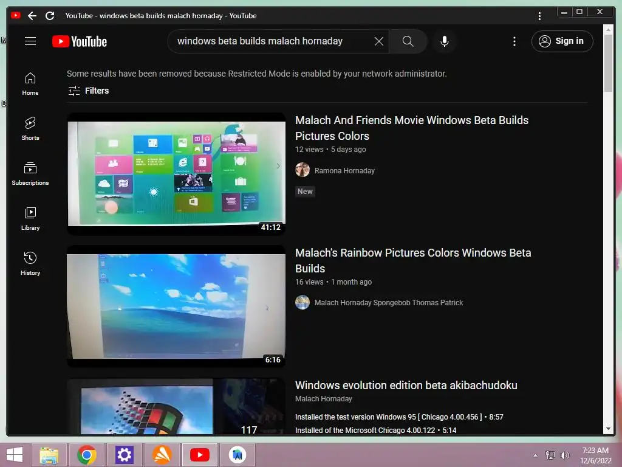Viewport: 622px width, 467px height.
Task: Open the orange app icon in taskbar
Action: point(162,455)
